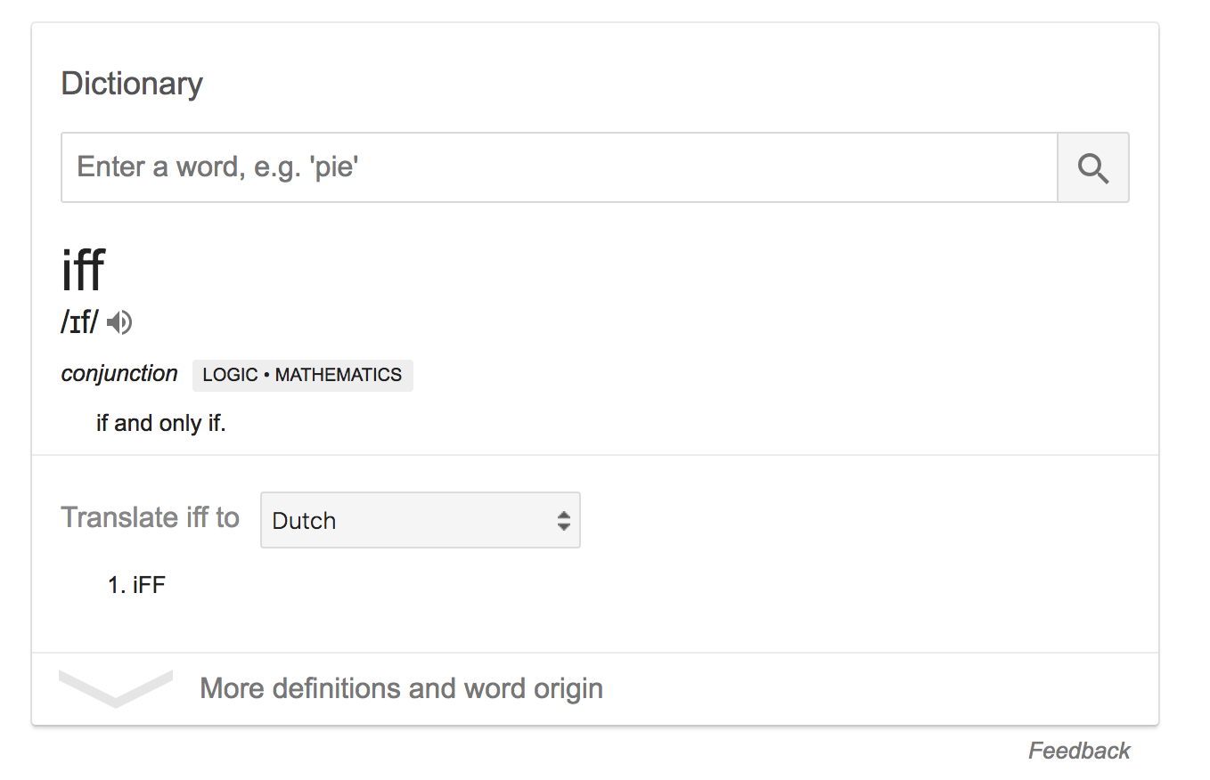
Task: Click the word LOGIC in the subject tag
Action: pos(230,375)
